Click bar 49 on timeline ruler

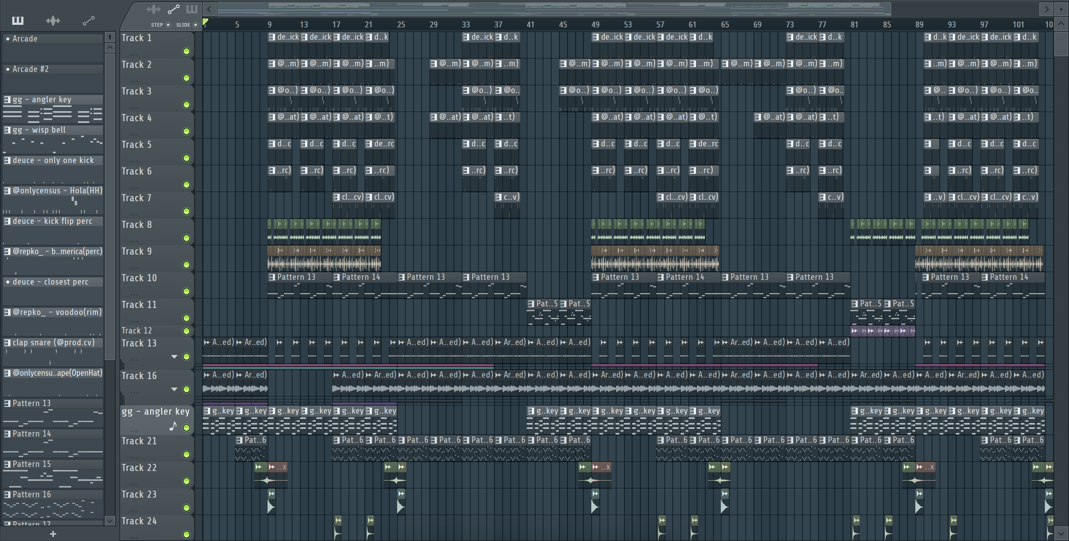tap(595, 24)
